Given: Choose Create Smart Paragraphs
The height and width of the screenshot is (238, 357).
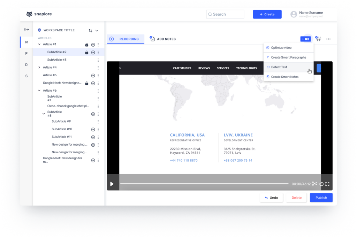Looking at the screenshot, I should [288, 57].
